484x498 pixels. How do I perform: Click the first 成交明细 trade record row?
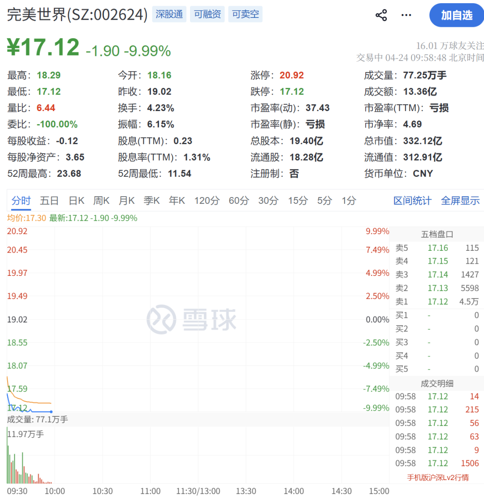click(x=435, y=396)
